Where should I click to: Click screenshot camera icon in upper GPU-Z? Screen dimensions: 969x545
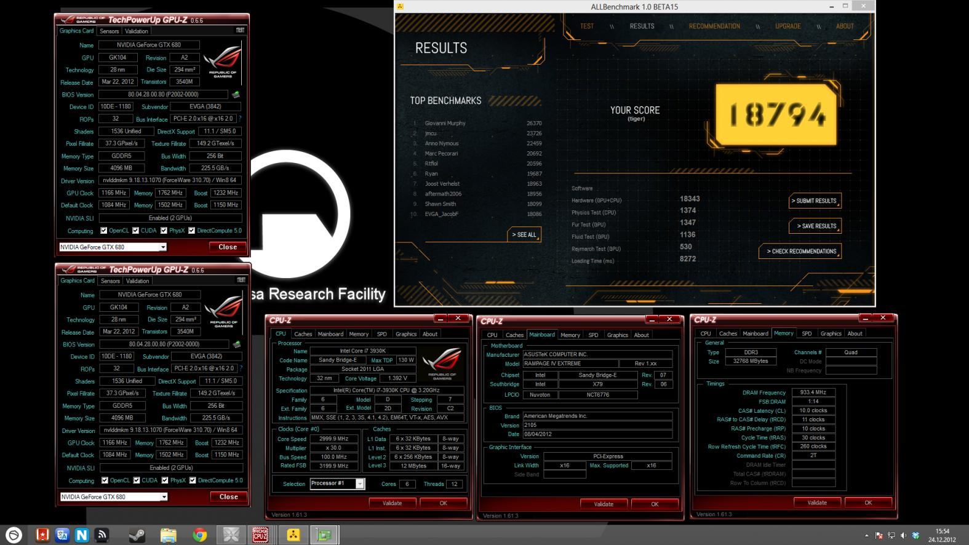point(240,30)
